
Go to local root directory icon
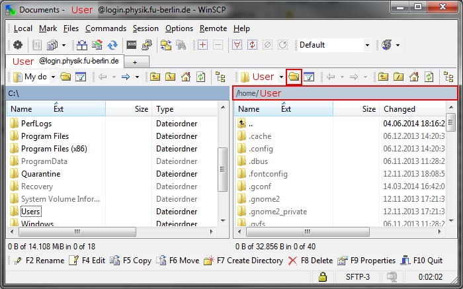tap(171, 77)
